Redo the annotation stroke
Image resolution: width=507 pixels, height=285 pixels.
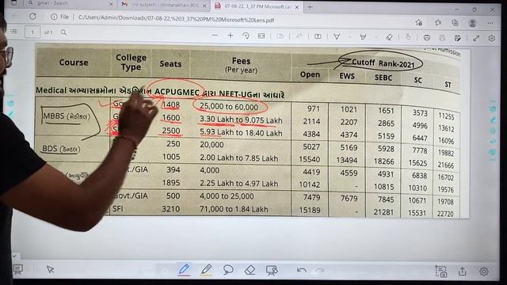320,270
